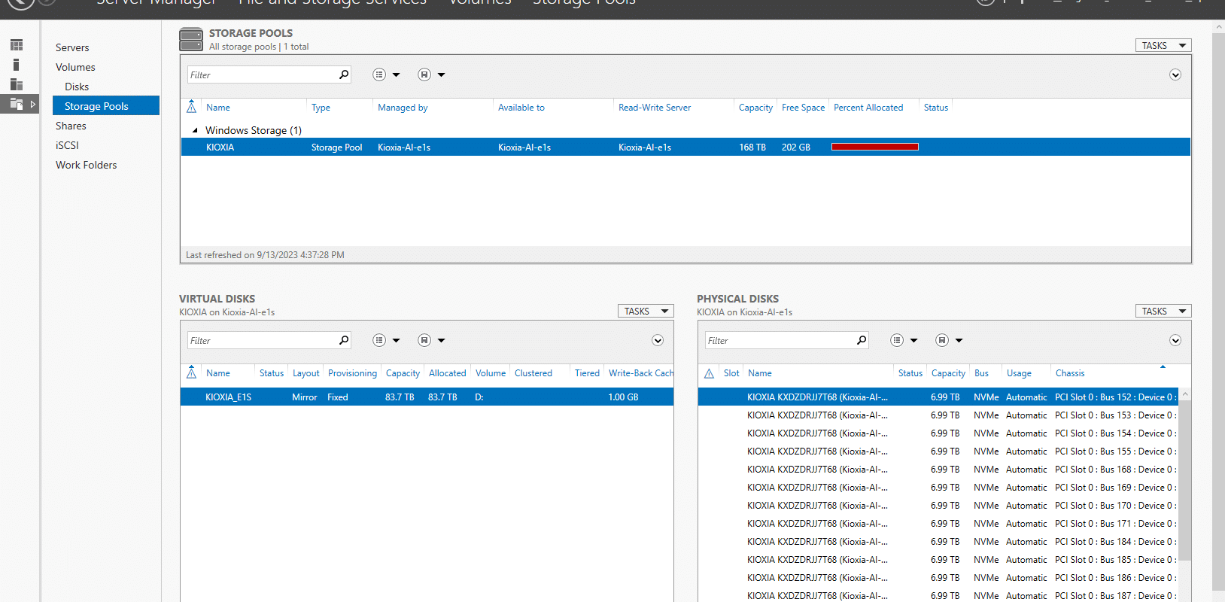Open saved queries in Storage Pools toolbar
Image resolution: width=1225 pixels, height=602 pixels.
424,74
